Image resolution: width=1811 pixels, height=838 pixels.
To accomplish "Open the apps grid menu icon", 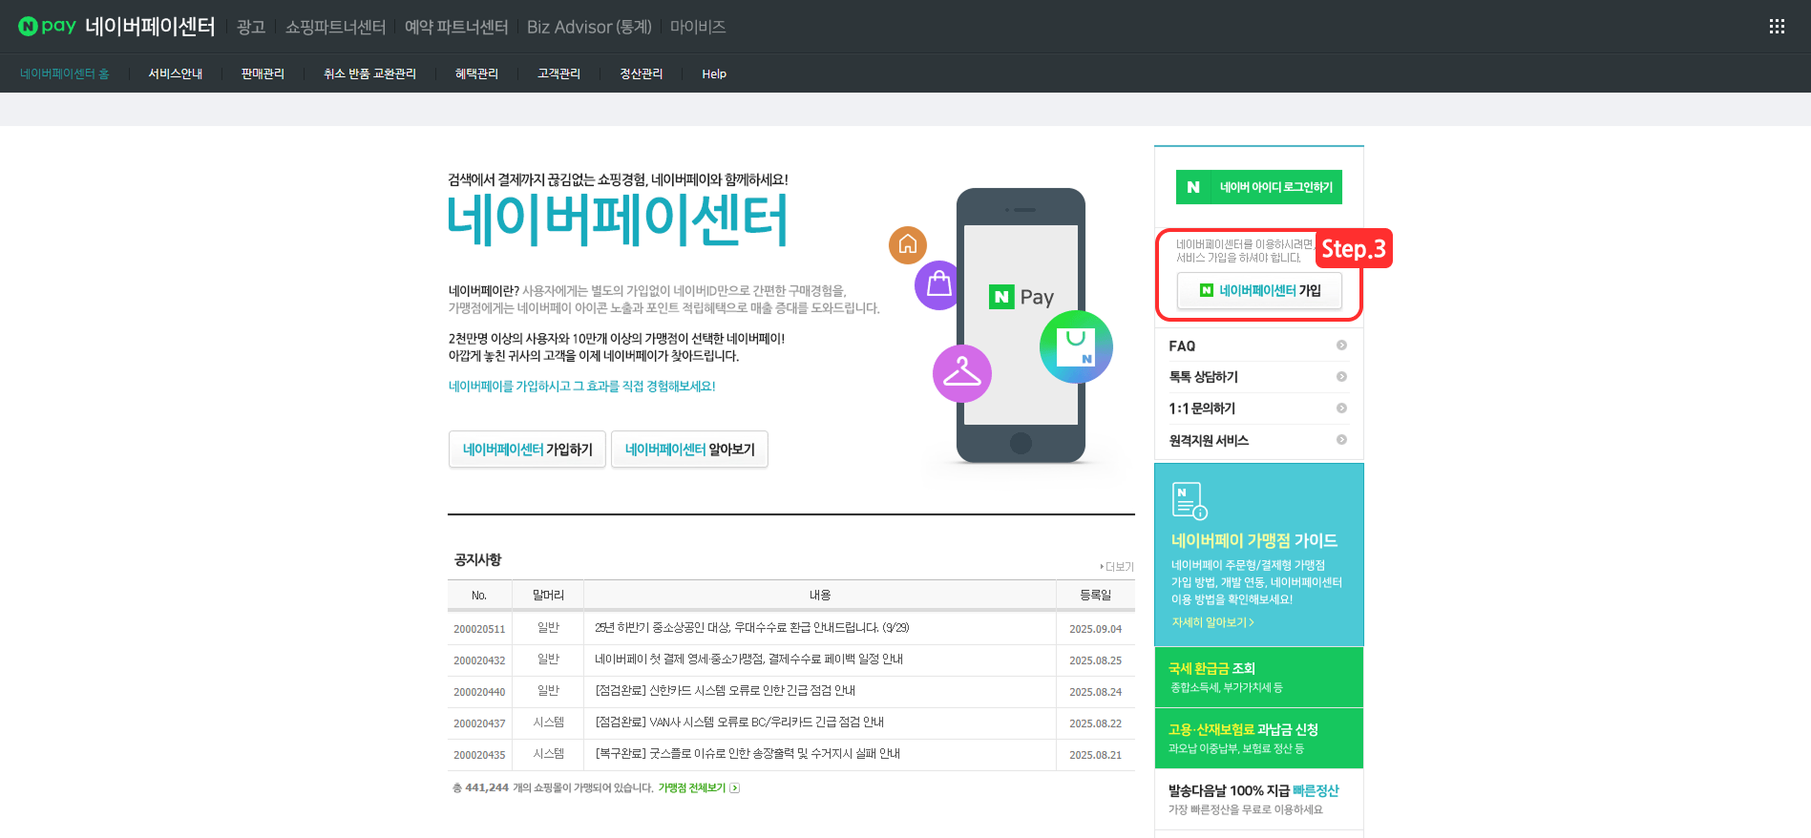I will click(1777, 27).
